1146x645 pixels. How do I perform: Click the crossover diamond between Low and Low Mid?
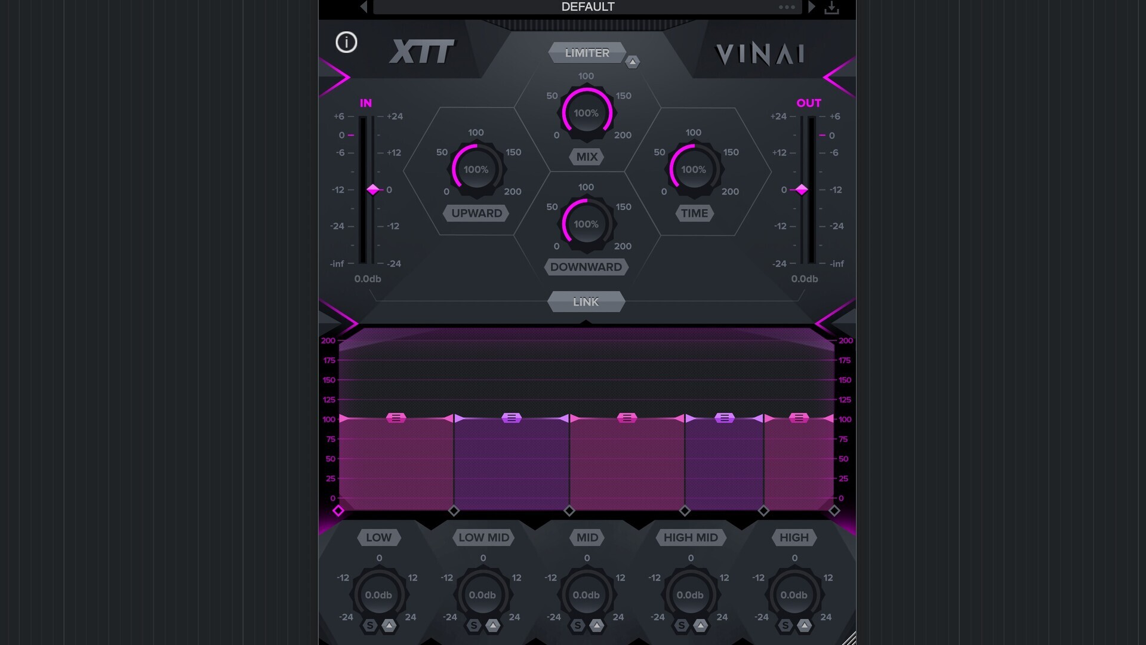tap(454, 511)
